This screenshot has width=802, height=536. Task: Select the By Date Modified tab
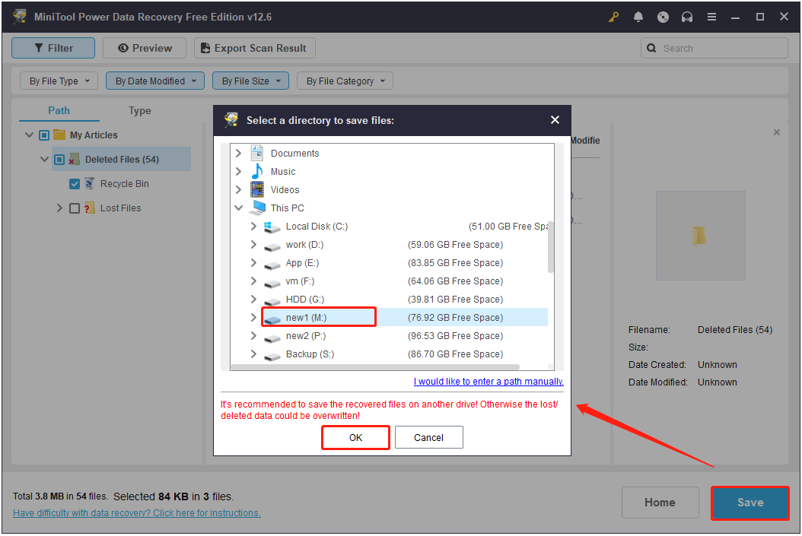pos(154,80)
